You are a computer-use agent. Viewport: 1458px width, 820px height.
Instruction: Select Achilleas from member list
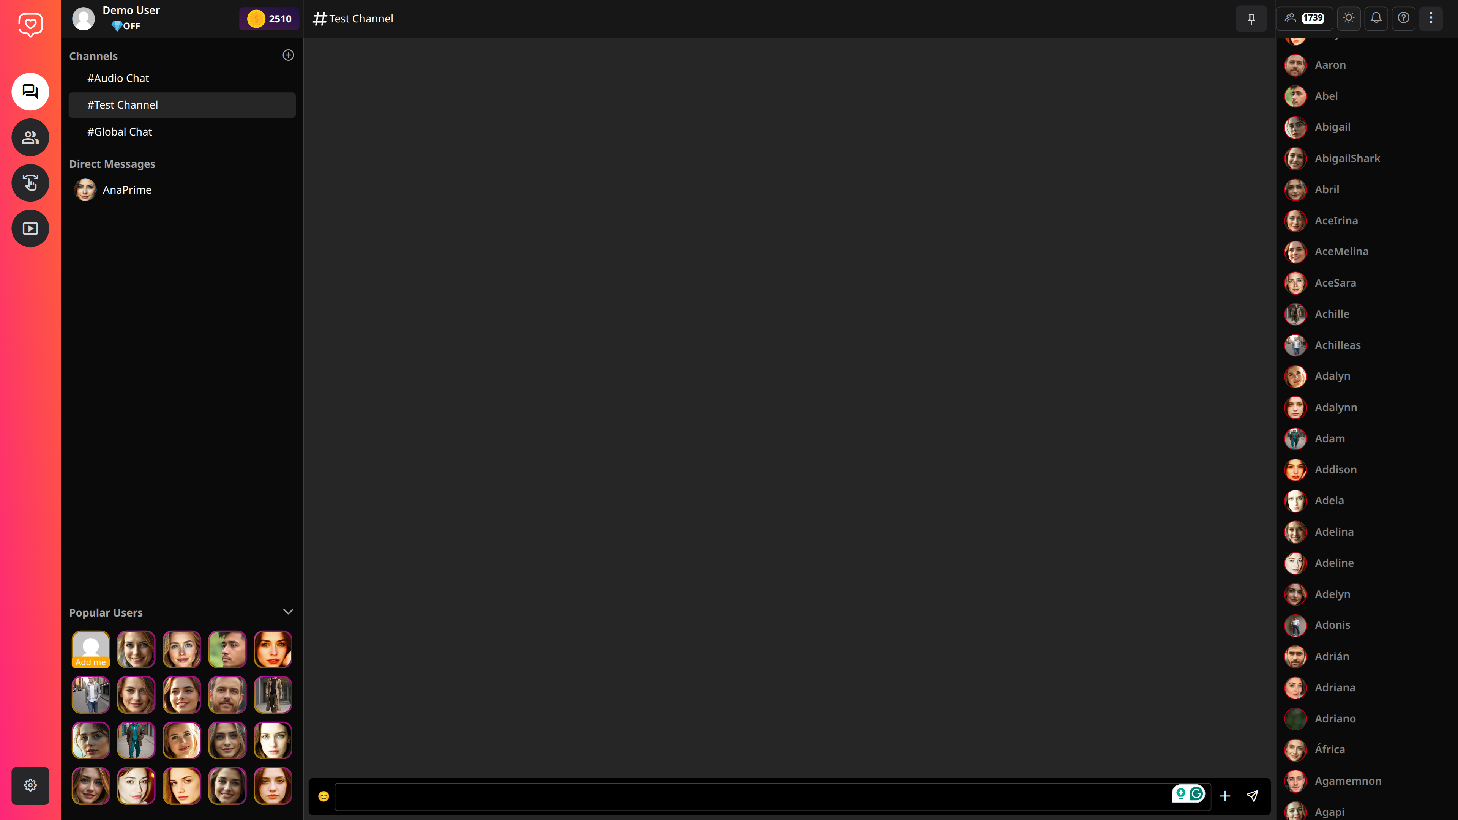pos(1366,345)
